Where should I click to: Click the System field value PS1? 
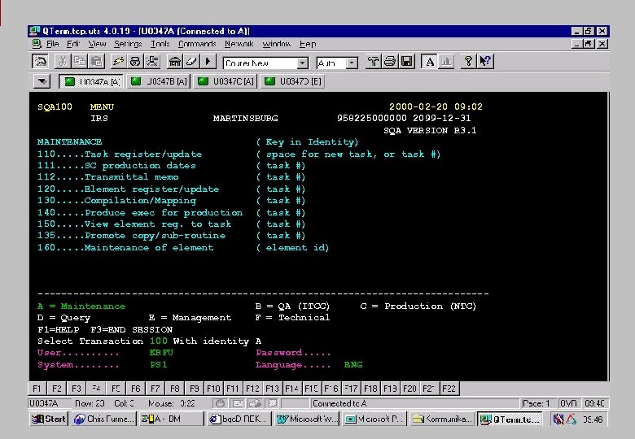[159, 365]
